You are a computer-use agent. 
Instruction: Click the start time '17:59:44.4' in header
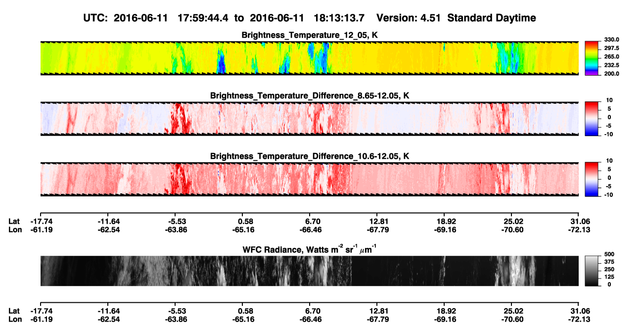204,18
